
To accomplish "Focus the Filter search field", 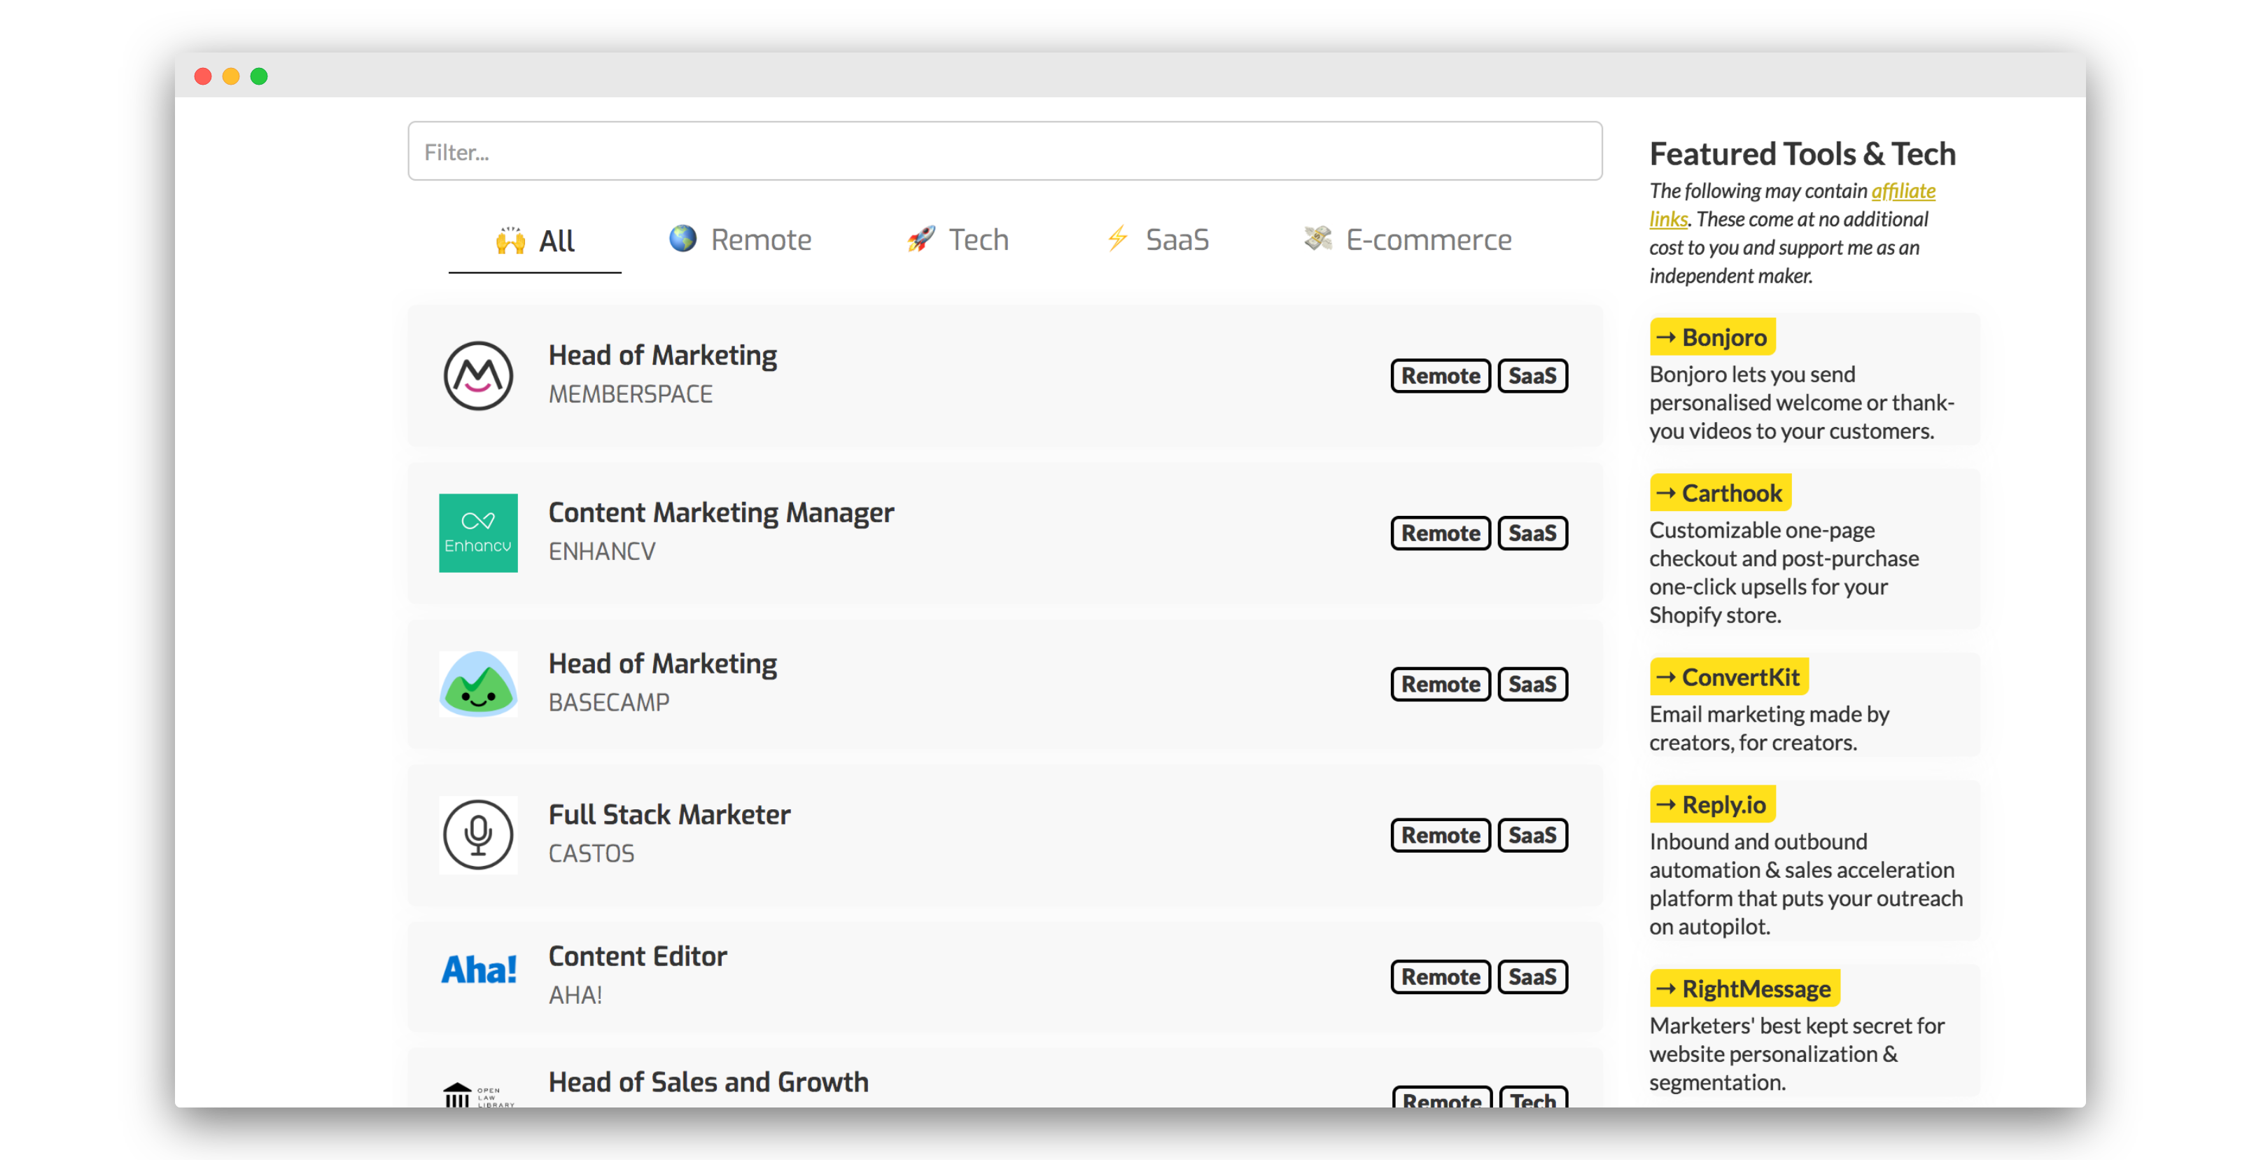I will [x=1004, y=151].
